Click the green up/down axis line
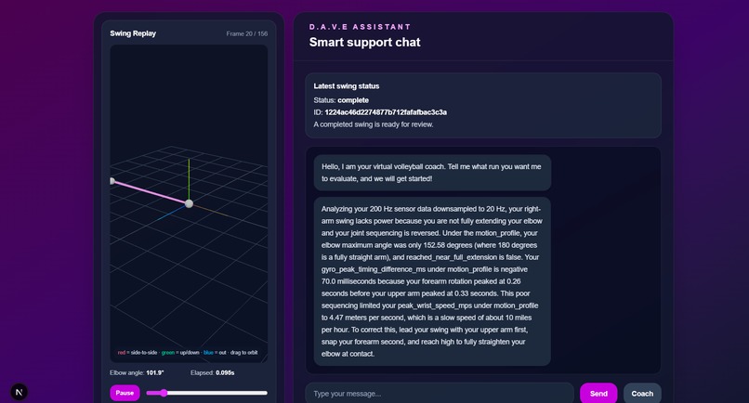Image resolution: width=749 pixels, height=403 pixels. pos(189,179)
